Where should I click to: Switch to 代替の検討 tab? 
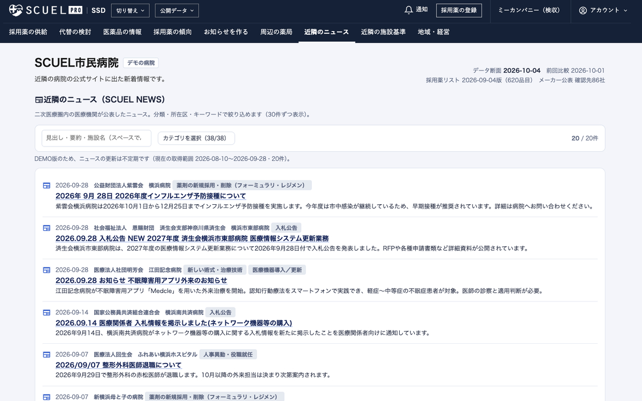(75, 32)
